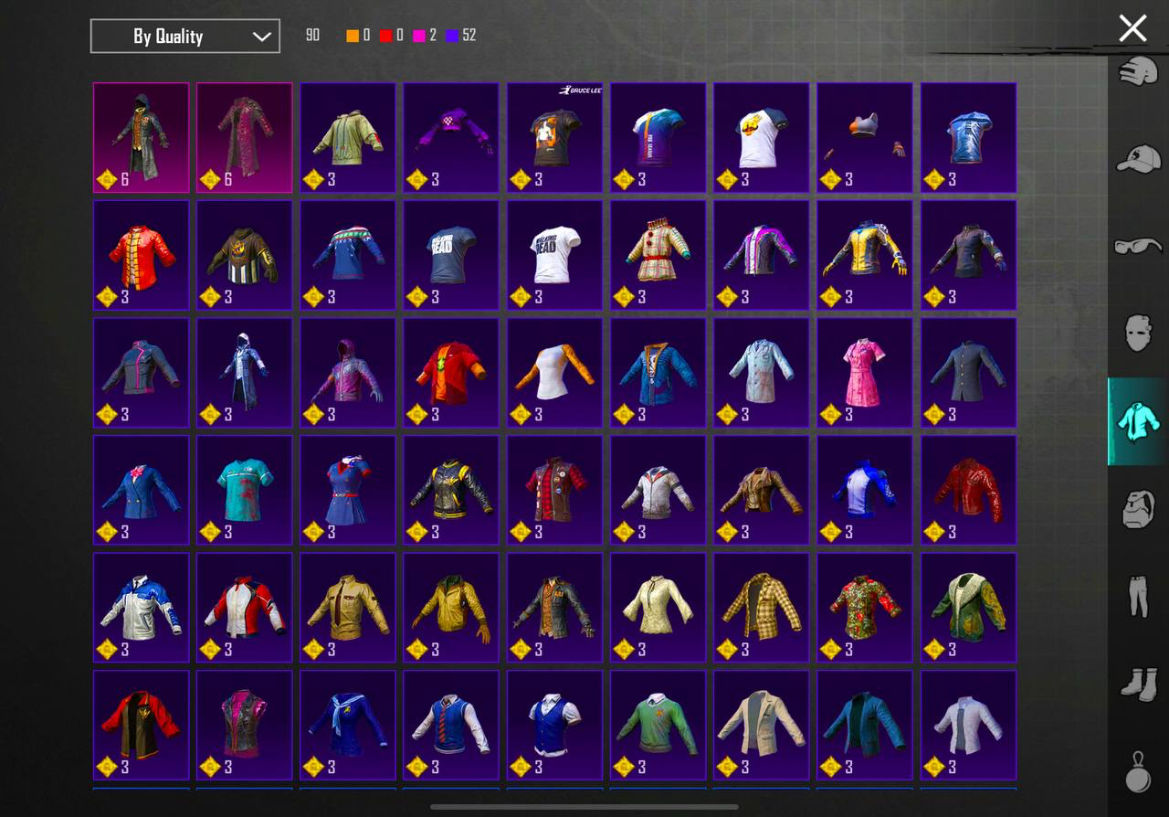The height and width of the screenshot is (817, 1169).
Task: Switch to the highlighted jacket tab
Action: coord(1138,421)
